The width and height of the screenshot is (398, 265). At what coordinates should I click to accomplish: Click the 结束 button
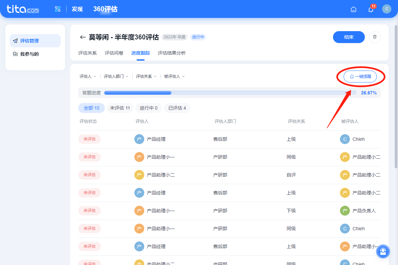349,37
